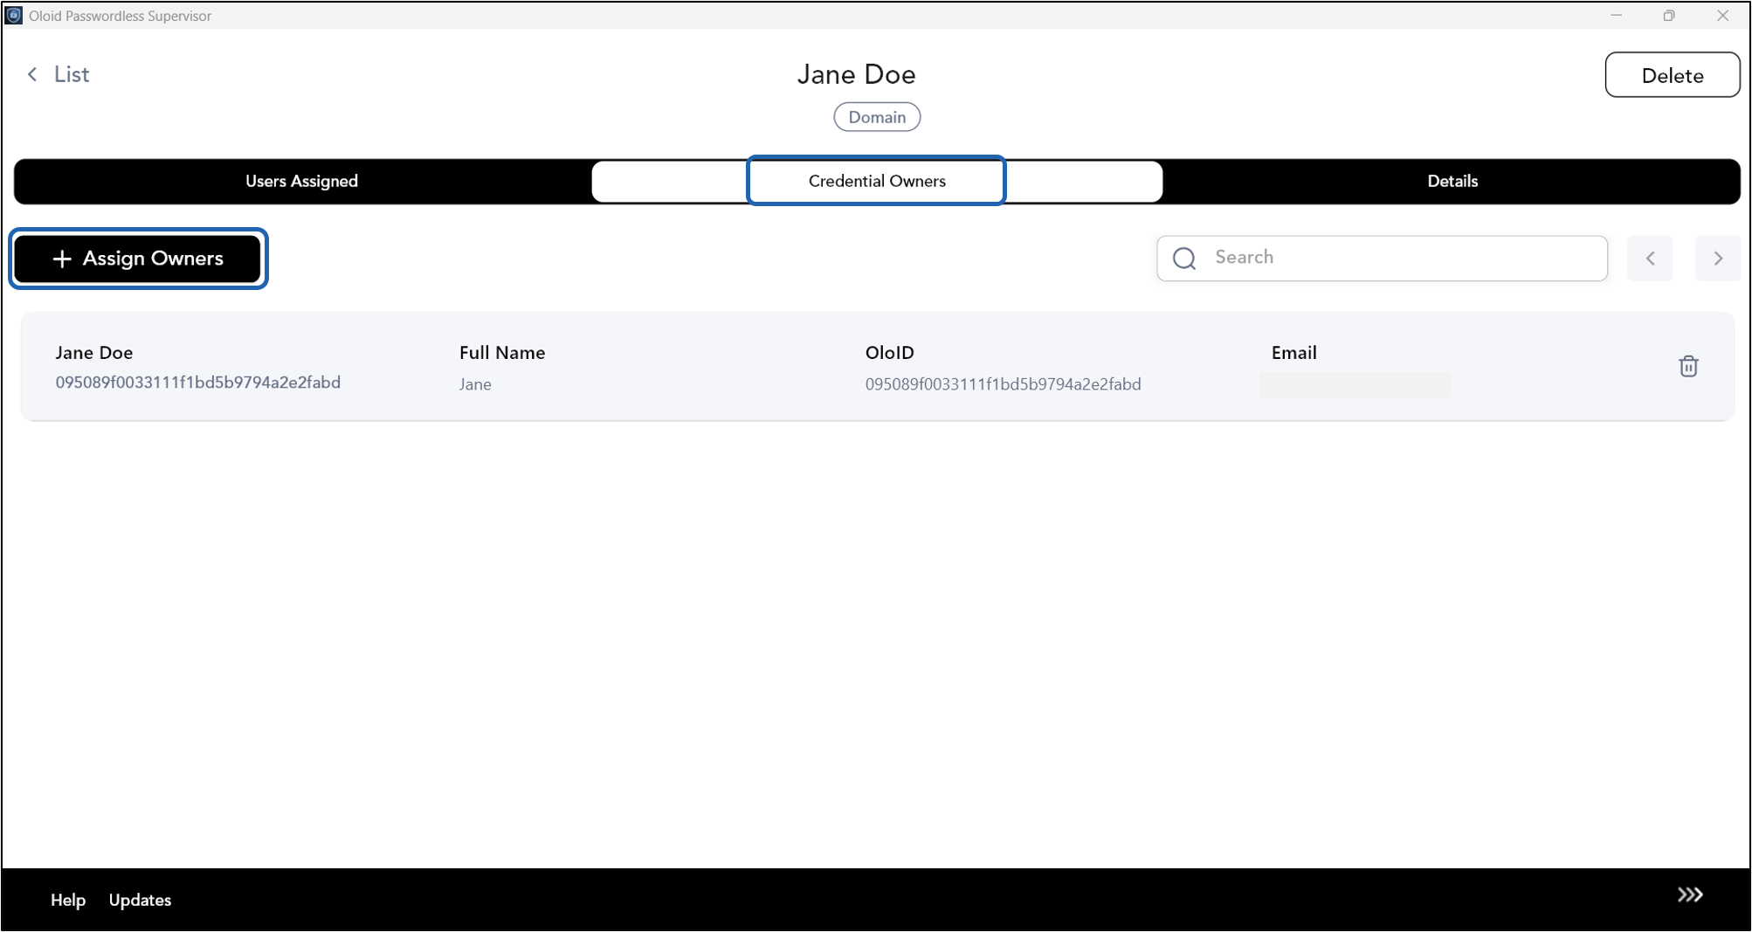1752x932 pixels.
Task: Click the Full Name column label
Action: click(502, 353)
